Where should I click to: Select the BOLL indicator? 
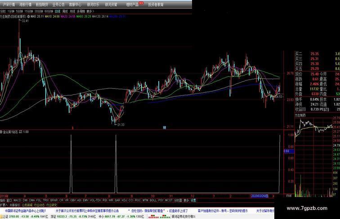pyautogui.click(x=153, y=201)
